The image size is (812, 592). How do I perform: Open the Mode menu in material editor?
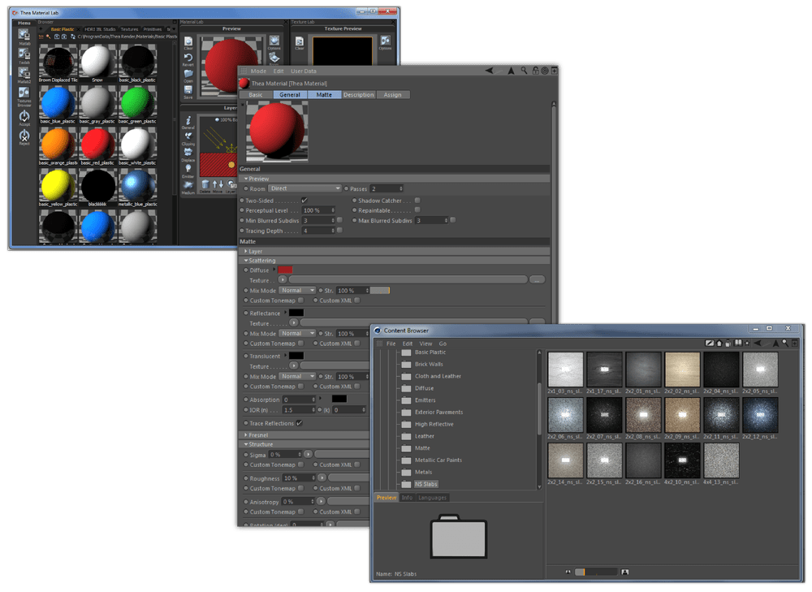point(258,71)
